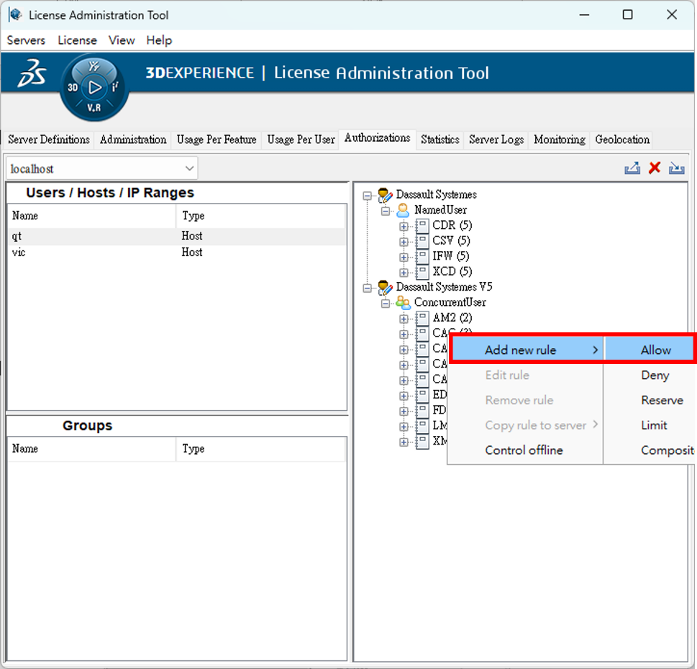Collapse the Dassault Systemes tree node

coord(367,196)
